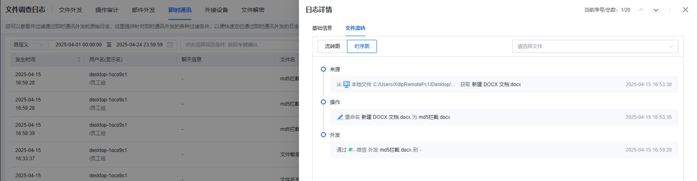697x181 pixels.
Task: Click the 来源 timeline node circle
Action: coord(323,69)
